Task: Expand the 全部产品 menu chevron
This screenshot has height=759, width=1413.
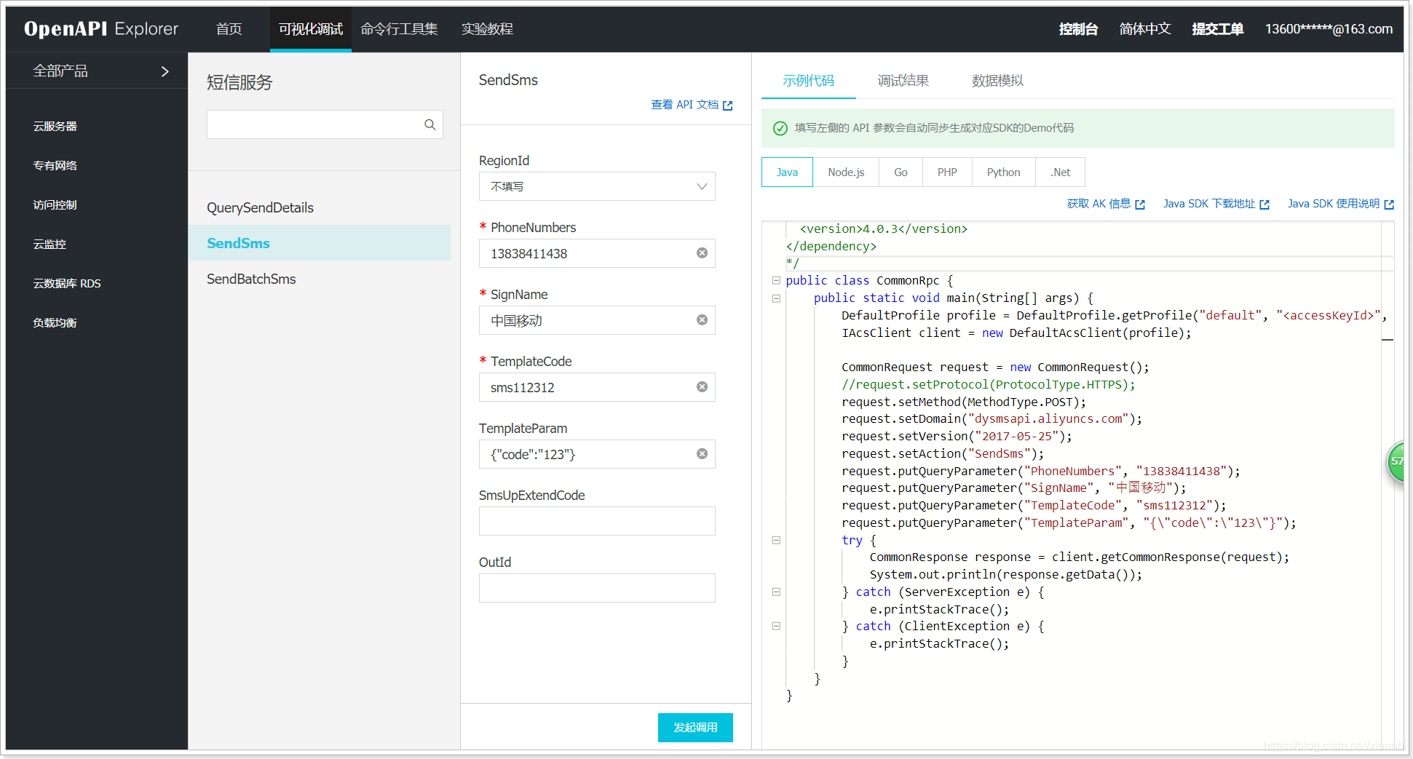Action: [x=165, y=71]
